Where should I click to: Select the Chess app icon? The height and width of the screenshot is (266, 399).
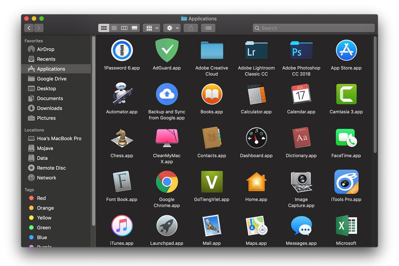tap(122, 138)
